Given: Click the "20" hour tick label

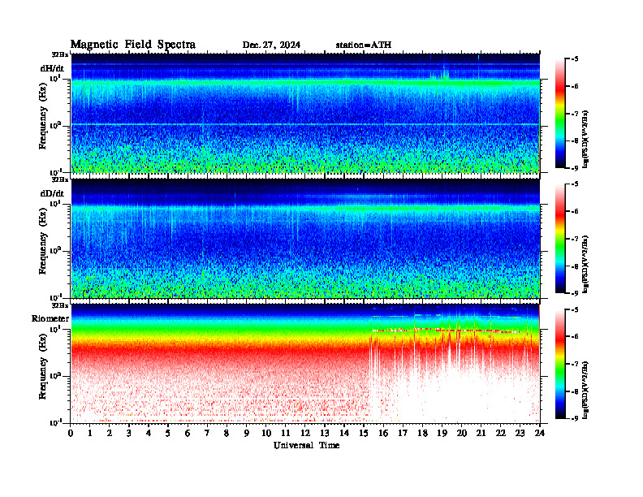Looking at the screenshot, I should 461,433.
